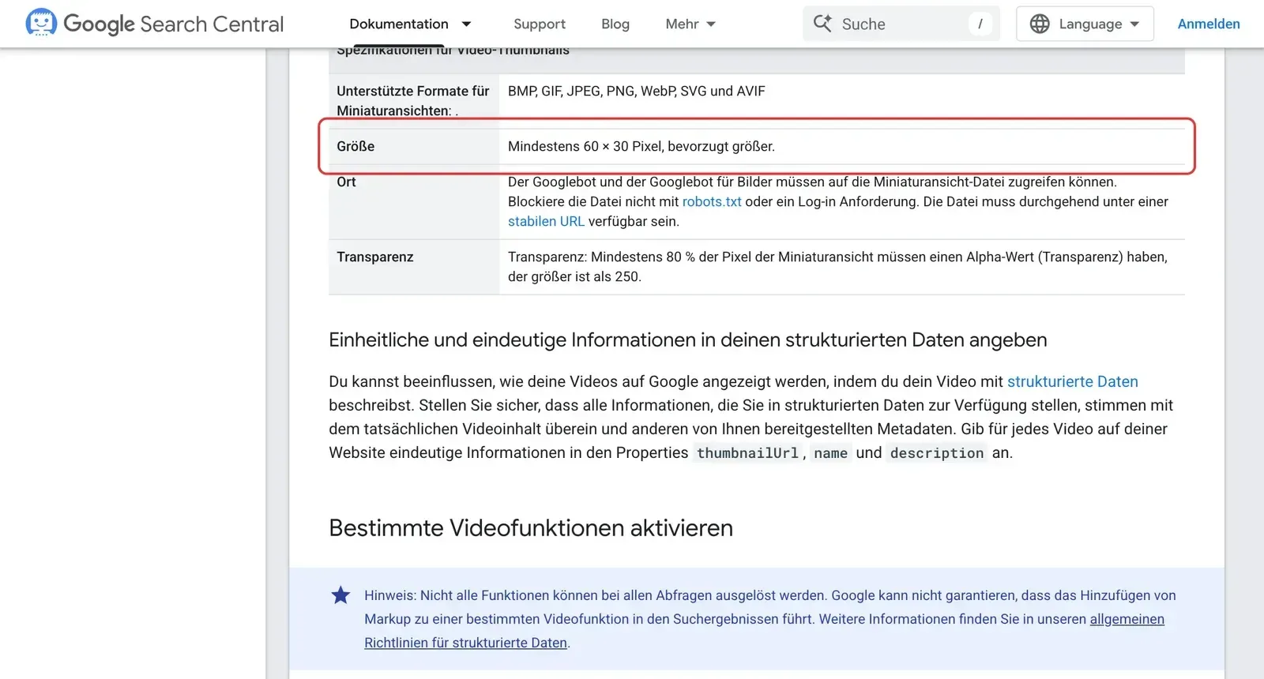Focus the Suche search field
This screenshot has width=1264, height=679.
point(901,24)
